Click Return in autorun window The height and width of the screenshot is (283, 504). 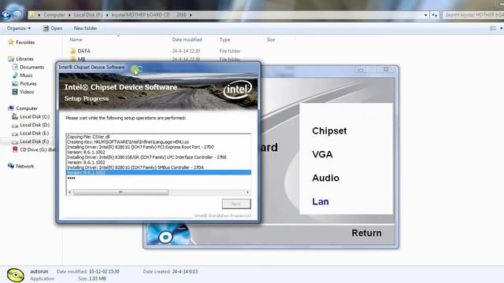pos(366,233)
